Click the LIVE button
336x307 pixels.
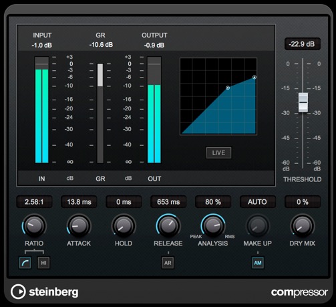click(x=218, y=152)
